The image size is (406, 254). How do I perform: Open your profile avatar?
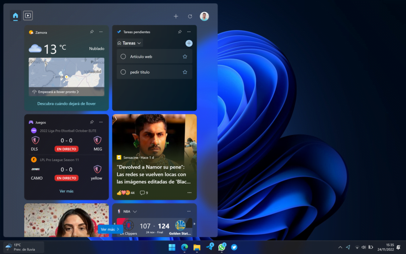(204, 16)
